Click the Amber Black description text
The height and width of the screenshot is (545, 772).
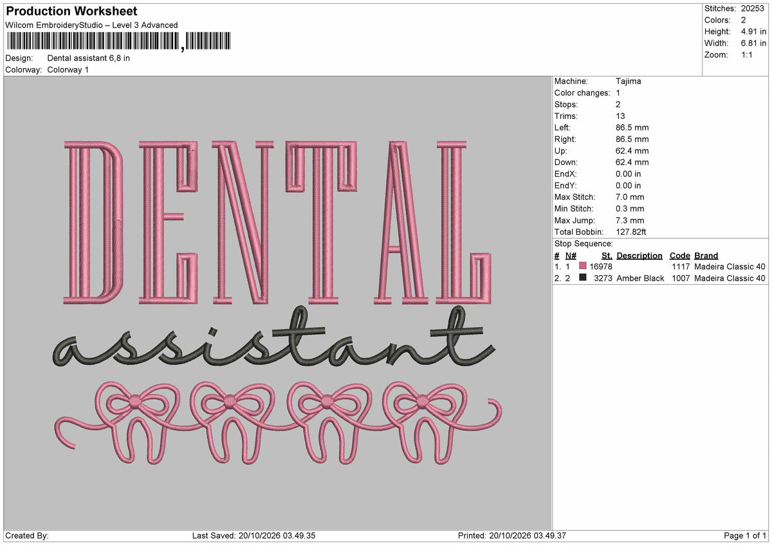point(640,278)
